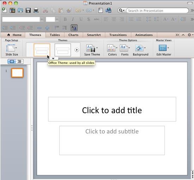Click the Print icon

(x=36, y=10)
